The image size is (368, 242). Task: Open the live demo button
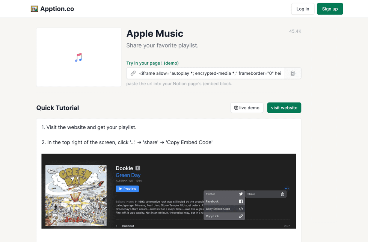[247, 108]
